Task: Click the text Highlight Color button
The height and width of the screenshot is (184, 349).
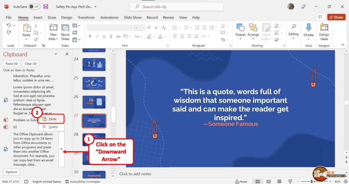Action: [149, 36]
